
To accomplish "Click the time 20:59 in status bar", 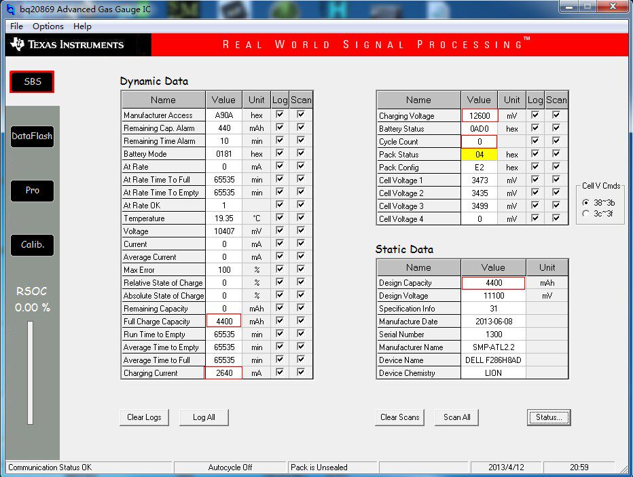I will [579, 468].
